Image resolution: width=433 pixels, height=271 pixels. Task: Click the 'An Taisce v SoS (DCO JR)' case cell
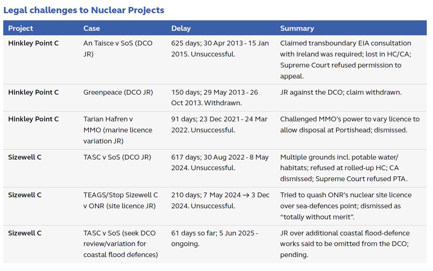point(118,48)
